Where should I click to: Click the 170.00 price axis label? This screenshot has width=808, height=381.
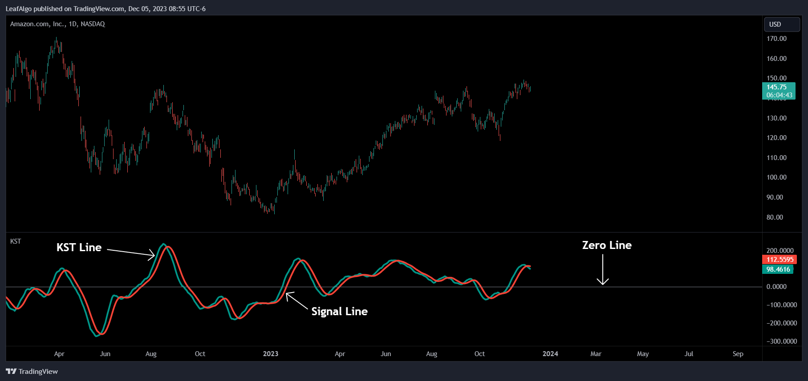tap(776, 39)
